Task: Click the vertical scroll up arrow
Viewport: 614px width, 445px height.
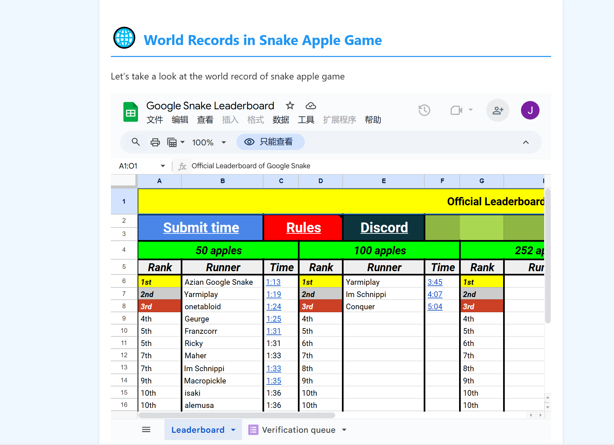Action: tap(547, 397)
